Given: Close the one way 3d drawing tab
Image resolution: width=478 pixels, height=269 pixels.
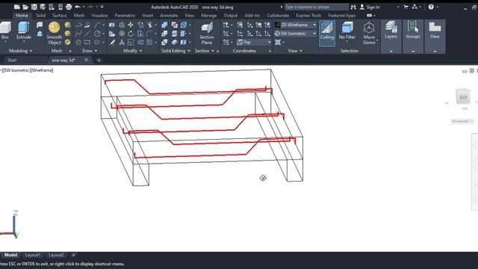Looking at the screenshot, I should 87,60.
